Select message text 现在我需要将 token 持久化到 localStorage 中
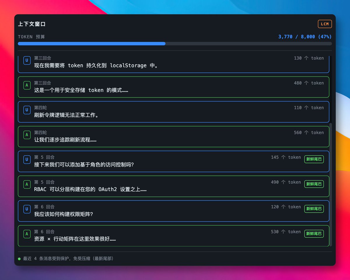Image resolution: width=350 pixels, height=280 pixels. click(96, 65)
